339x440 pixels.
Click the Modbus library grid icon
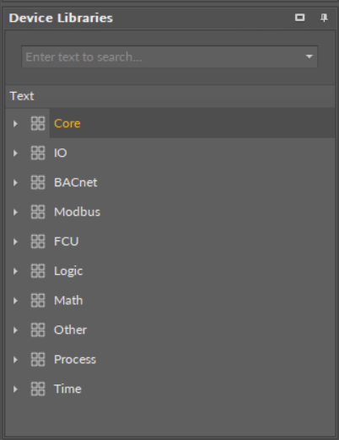pyautogui.click(x=38, y=212)
